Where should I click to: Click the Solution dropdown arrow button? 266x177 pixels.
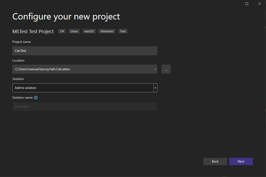point(155,88)
